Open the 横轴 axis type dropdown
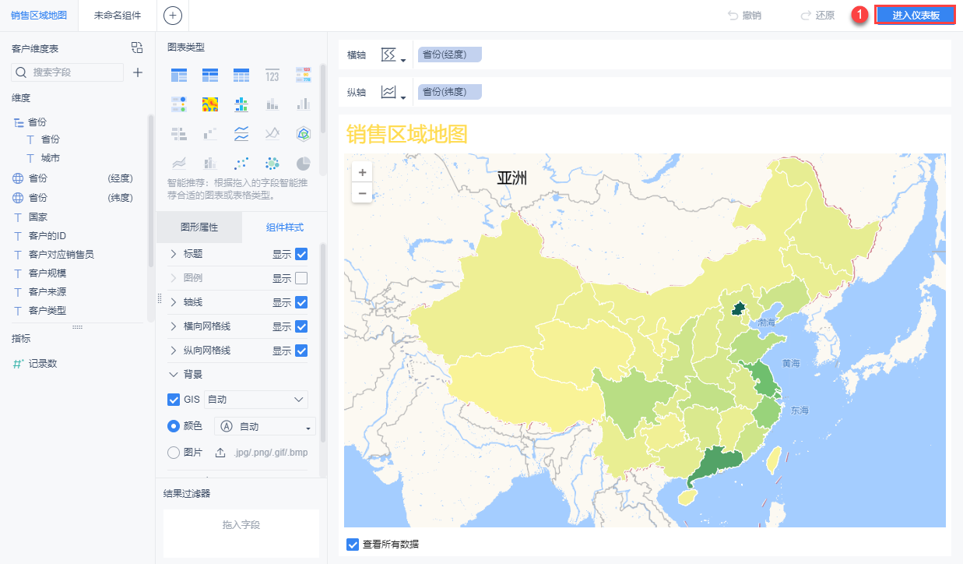This screenshot has width=963, height=564. (394, 55)
